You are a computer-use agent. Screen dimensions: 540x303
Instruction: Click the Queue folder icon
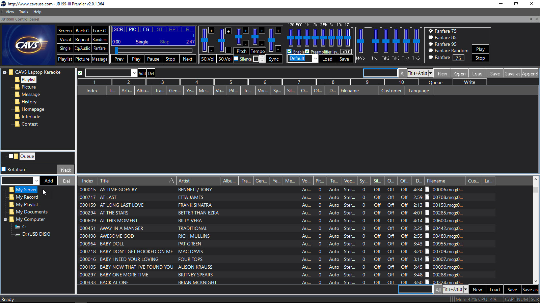pos(16,156)
